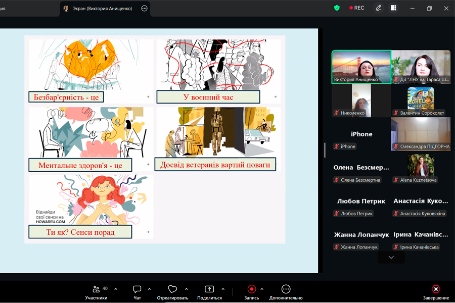Click the green security shield icon
Image resolution: width=455 pixels, height=303 pixels.
337,8
